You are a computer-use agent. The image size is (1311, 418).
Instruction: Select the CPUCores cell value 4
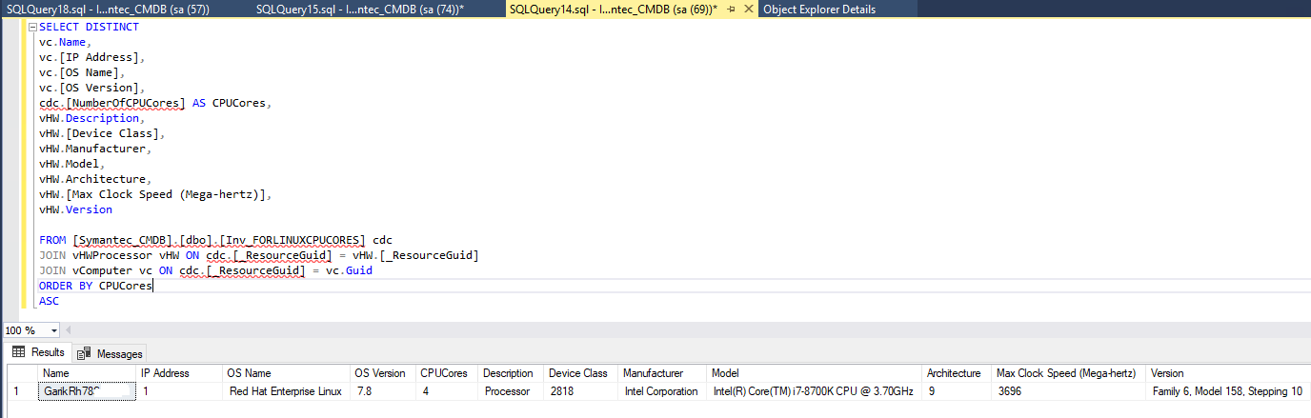(x=447, y=391)
